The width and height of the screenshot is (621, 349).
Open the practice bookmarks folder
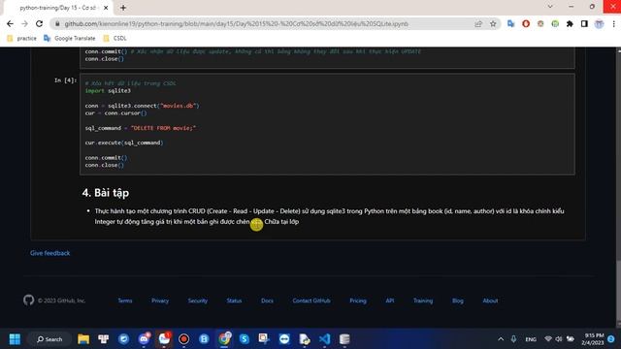coord(22,39)
